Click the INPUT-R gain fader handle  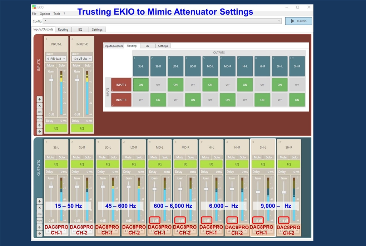pyautogui.click(x=77, y=80)
